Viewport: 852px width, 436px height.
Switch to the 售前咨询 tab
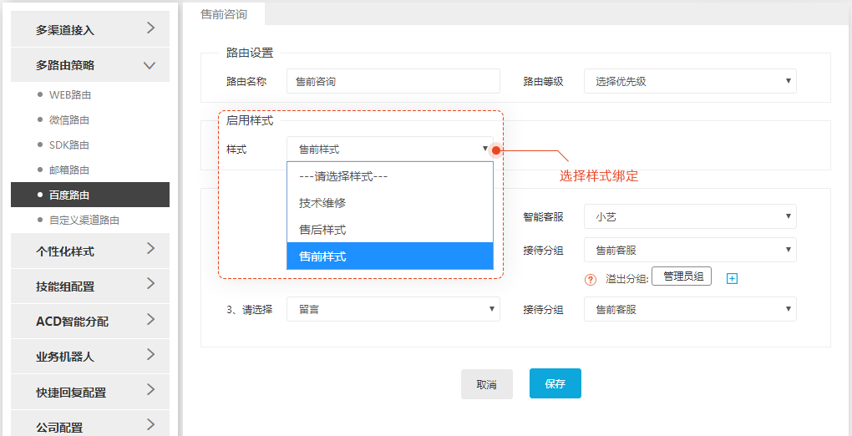[x=224, y=14]
